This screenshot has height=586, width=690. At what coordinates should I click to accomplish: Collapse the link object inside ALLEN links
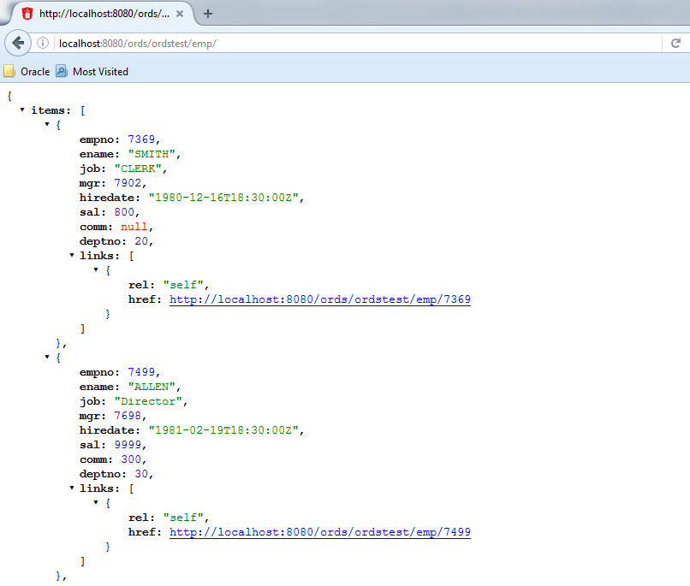[x=96, y=502]
